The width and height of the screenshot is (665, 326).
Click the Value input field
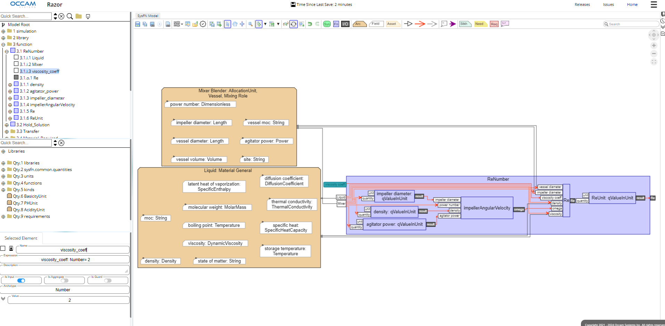(x=69, y=300)
